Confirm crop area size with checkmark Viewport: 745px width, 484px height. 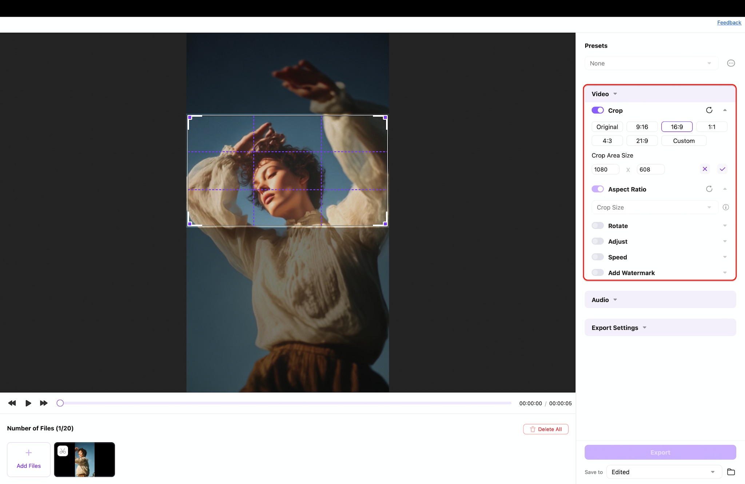722,169
